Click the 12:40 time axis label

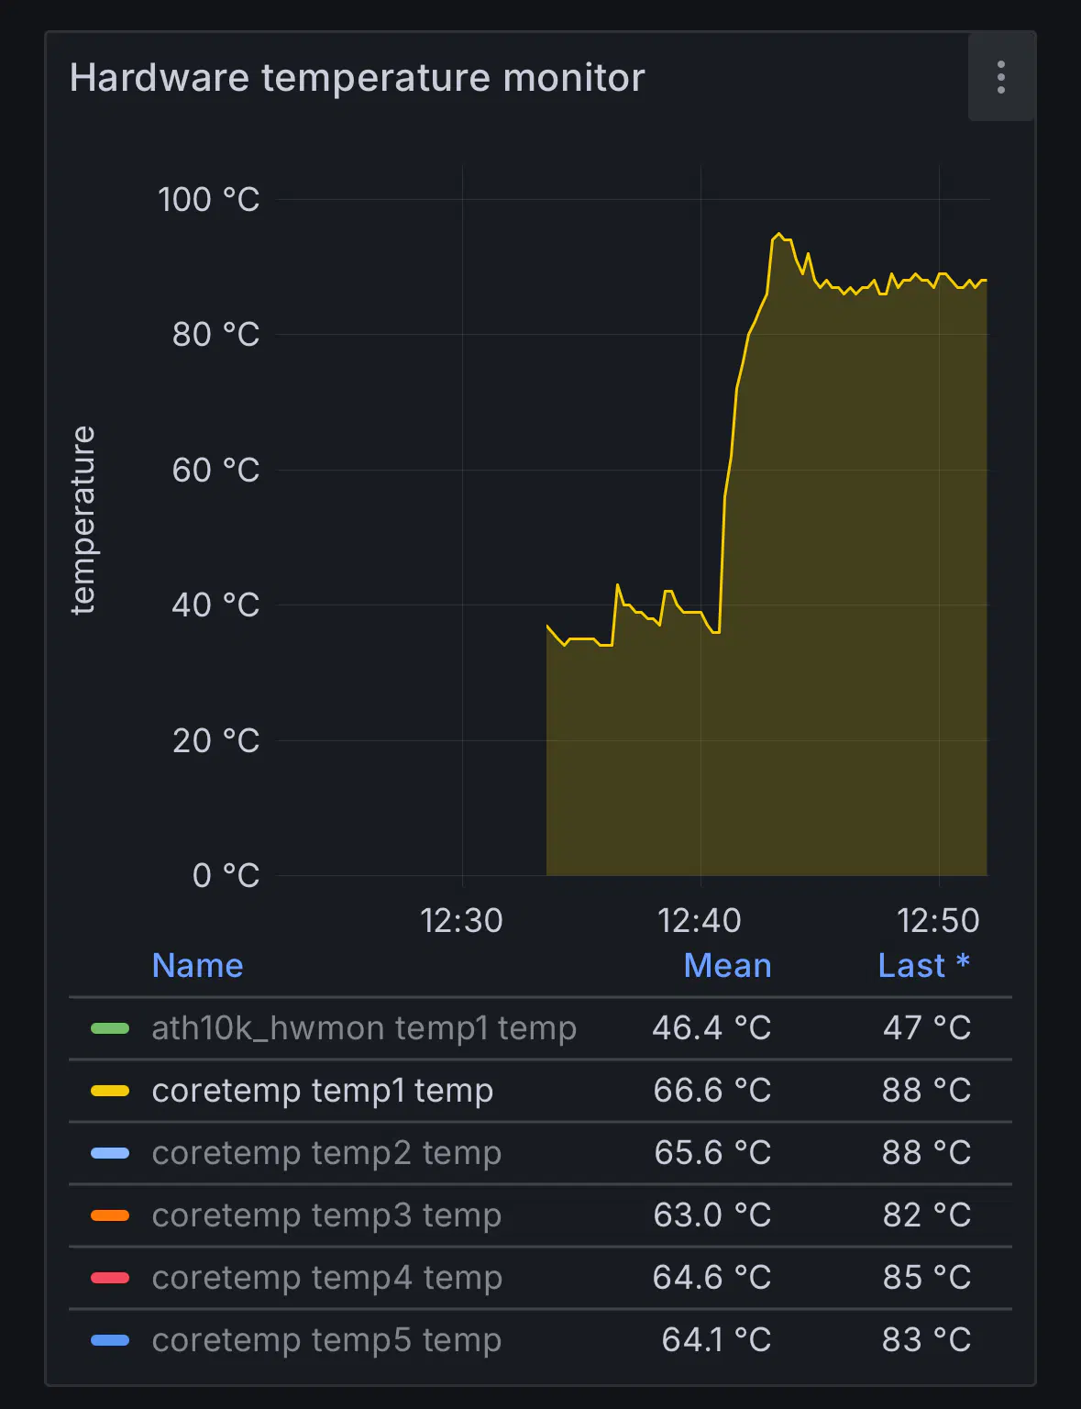point(699,920)
